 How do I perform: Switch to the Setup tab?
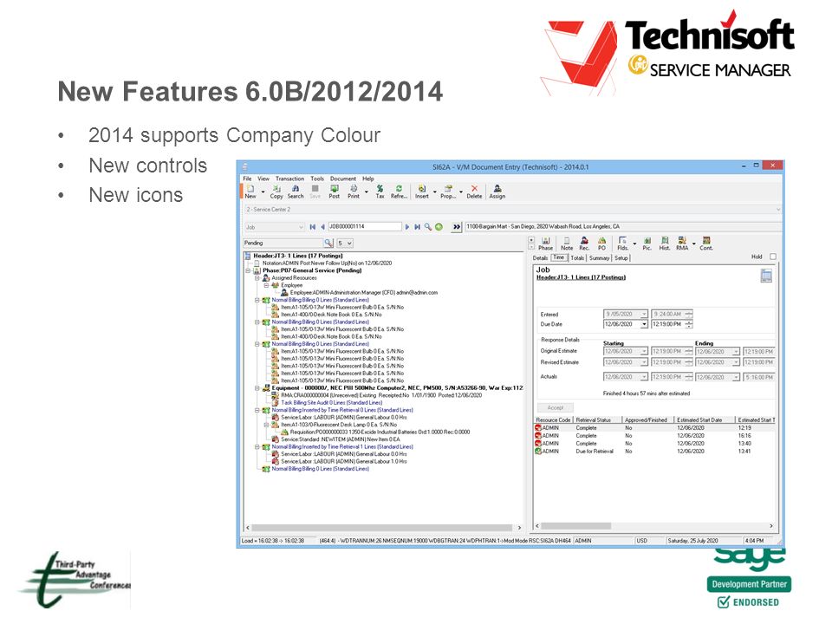[x=621, y=258]
